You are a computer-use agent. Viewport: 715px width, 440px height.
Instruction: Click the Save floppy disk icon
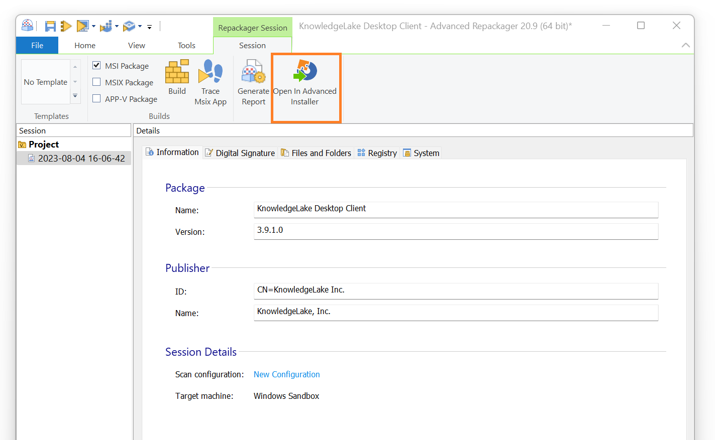(x=50, y=26)
